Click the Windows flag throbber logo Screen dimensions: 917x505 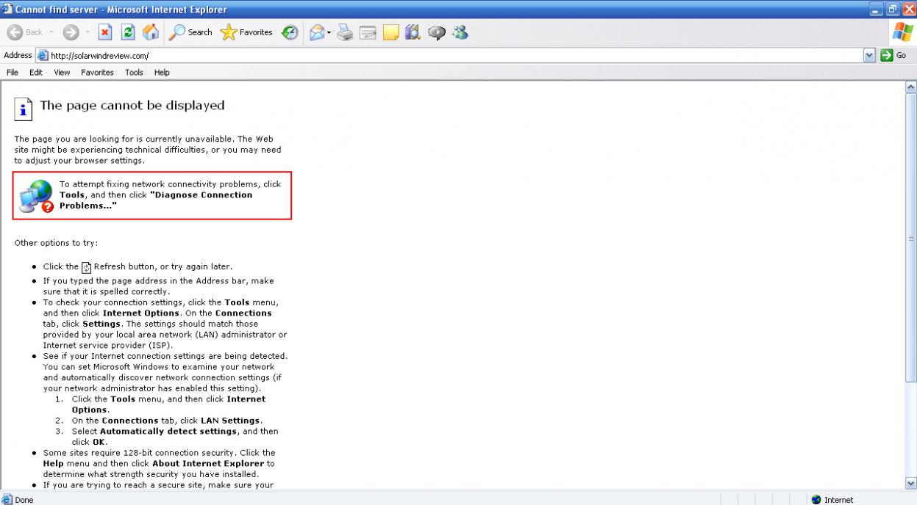[902, 32]
